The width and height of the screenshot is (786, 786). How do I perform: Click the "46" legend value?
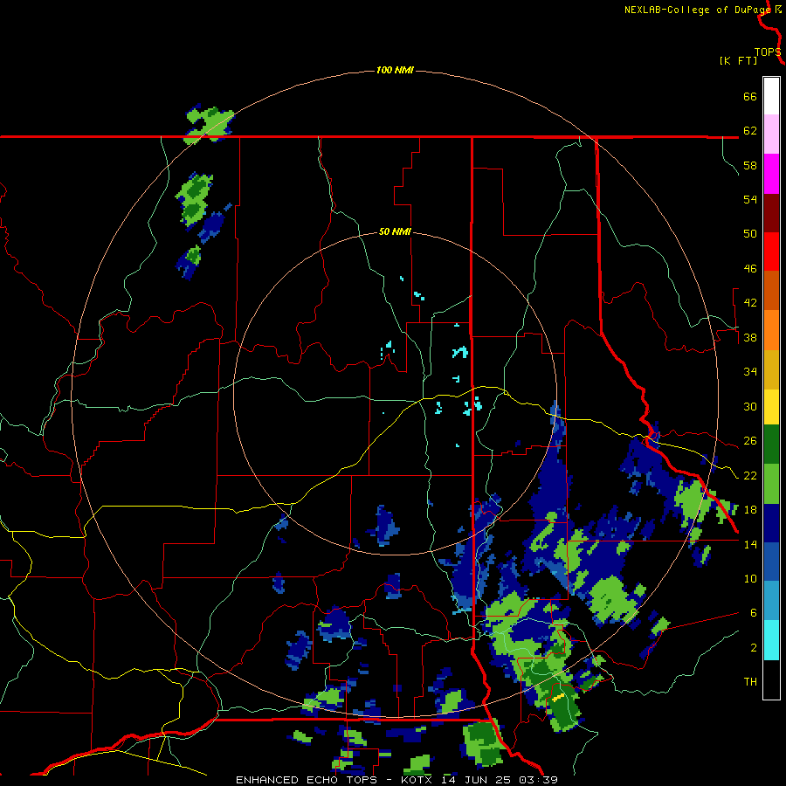pyautogui.click(x=750, y=269)
